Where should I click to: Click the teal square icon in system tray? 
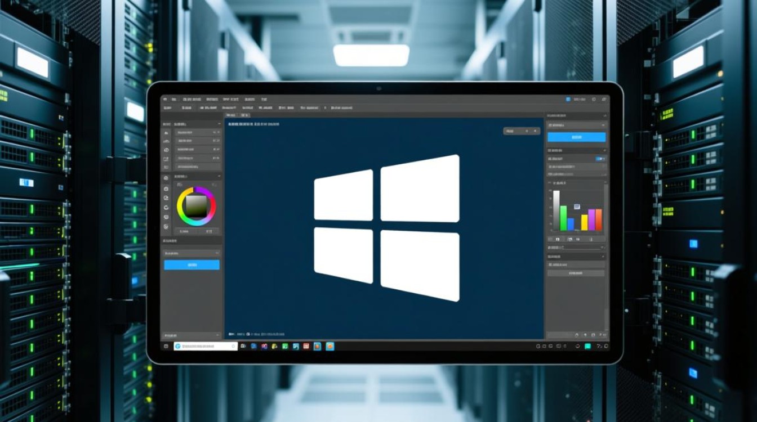coord(588,346)
